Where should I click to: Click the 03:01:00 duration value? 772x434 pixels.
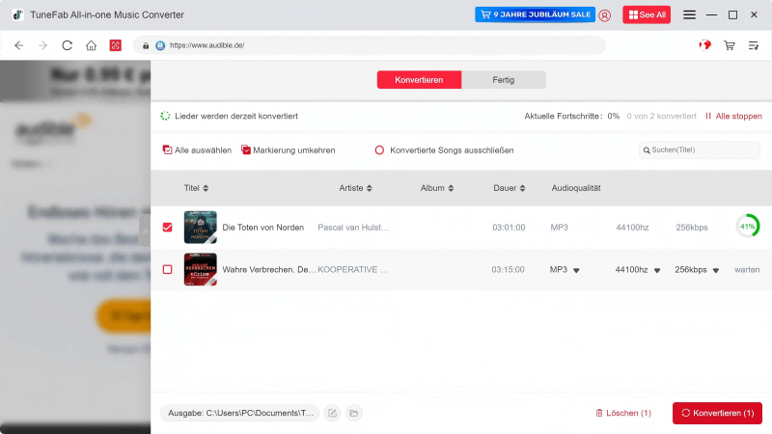click(x=509, y=228)
